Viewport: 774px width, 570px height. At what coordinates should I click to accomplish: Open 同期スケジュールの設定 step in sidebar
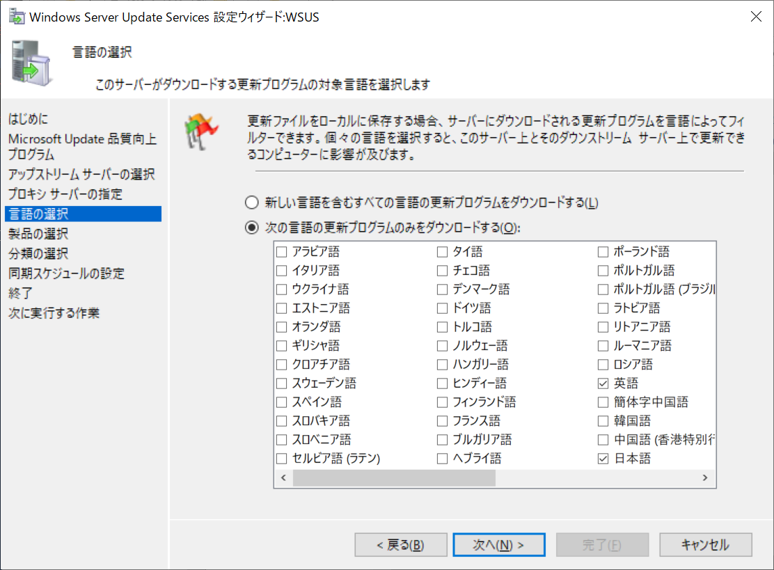tap(66, 273)
